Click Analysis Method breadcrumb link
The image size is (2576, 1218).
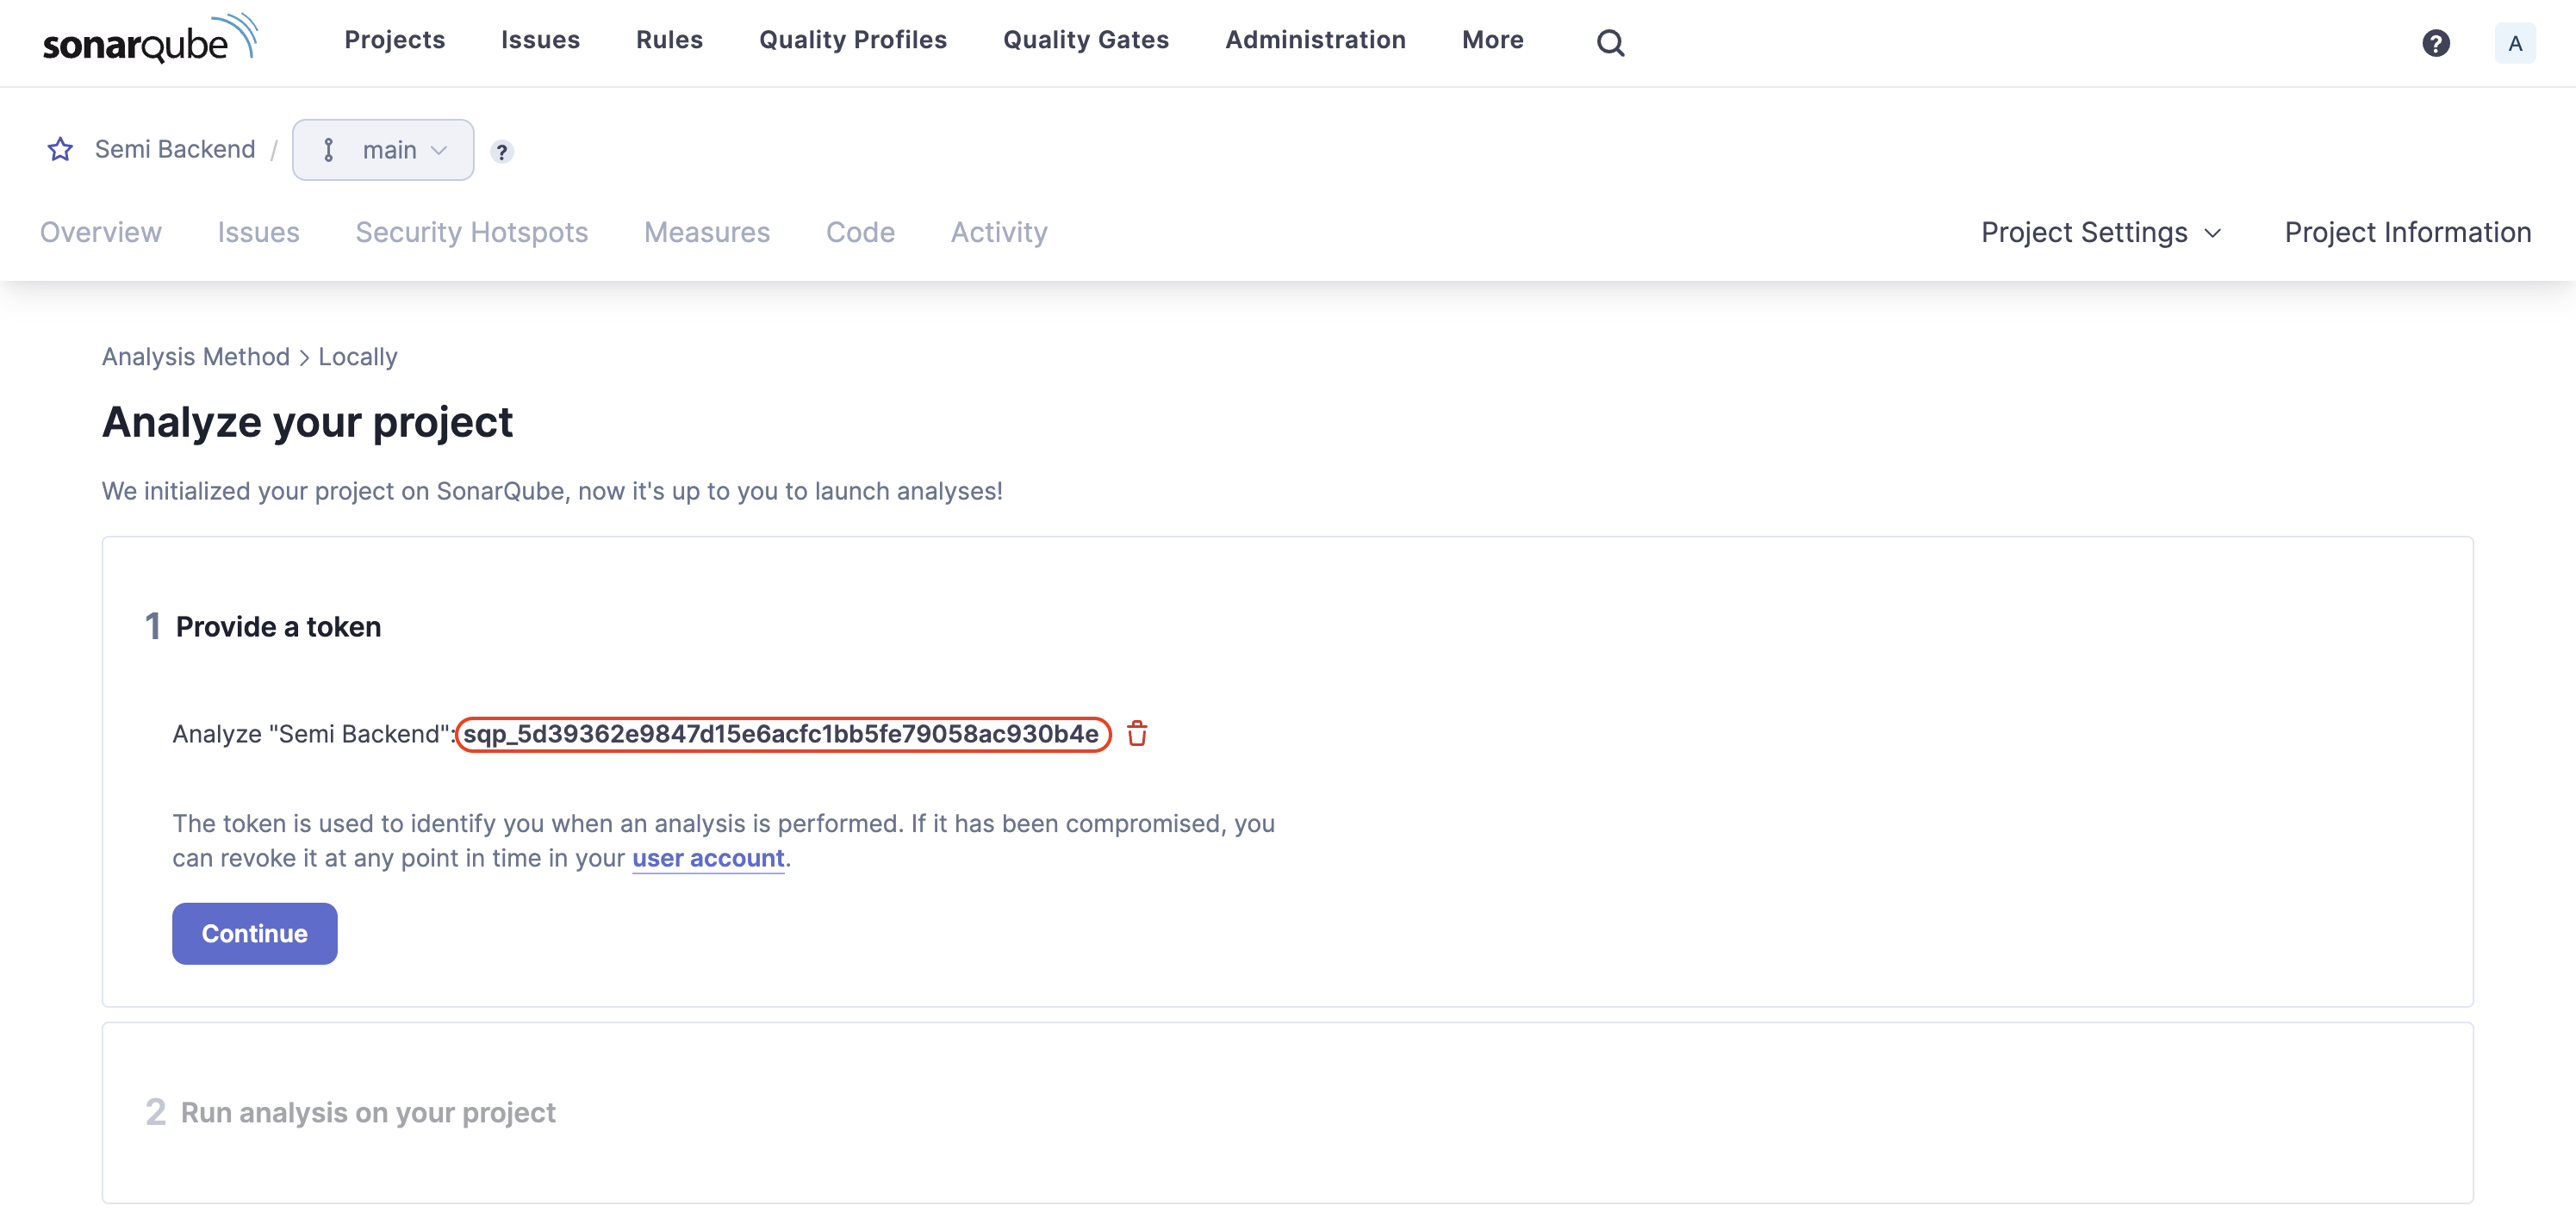pos(195,357)
